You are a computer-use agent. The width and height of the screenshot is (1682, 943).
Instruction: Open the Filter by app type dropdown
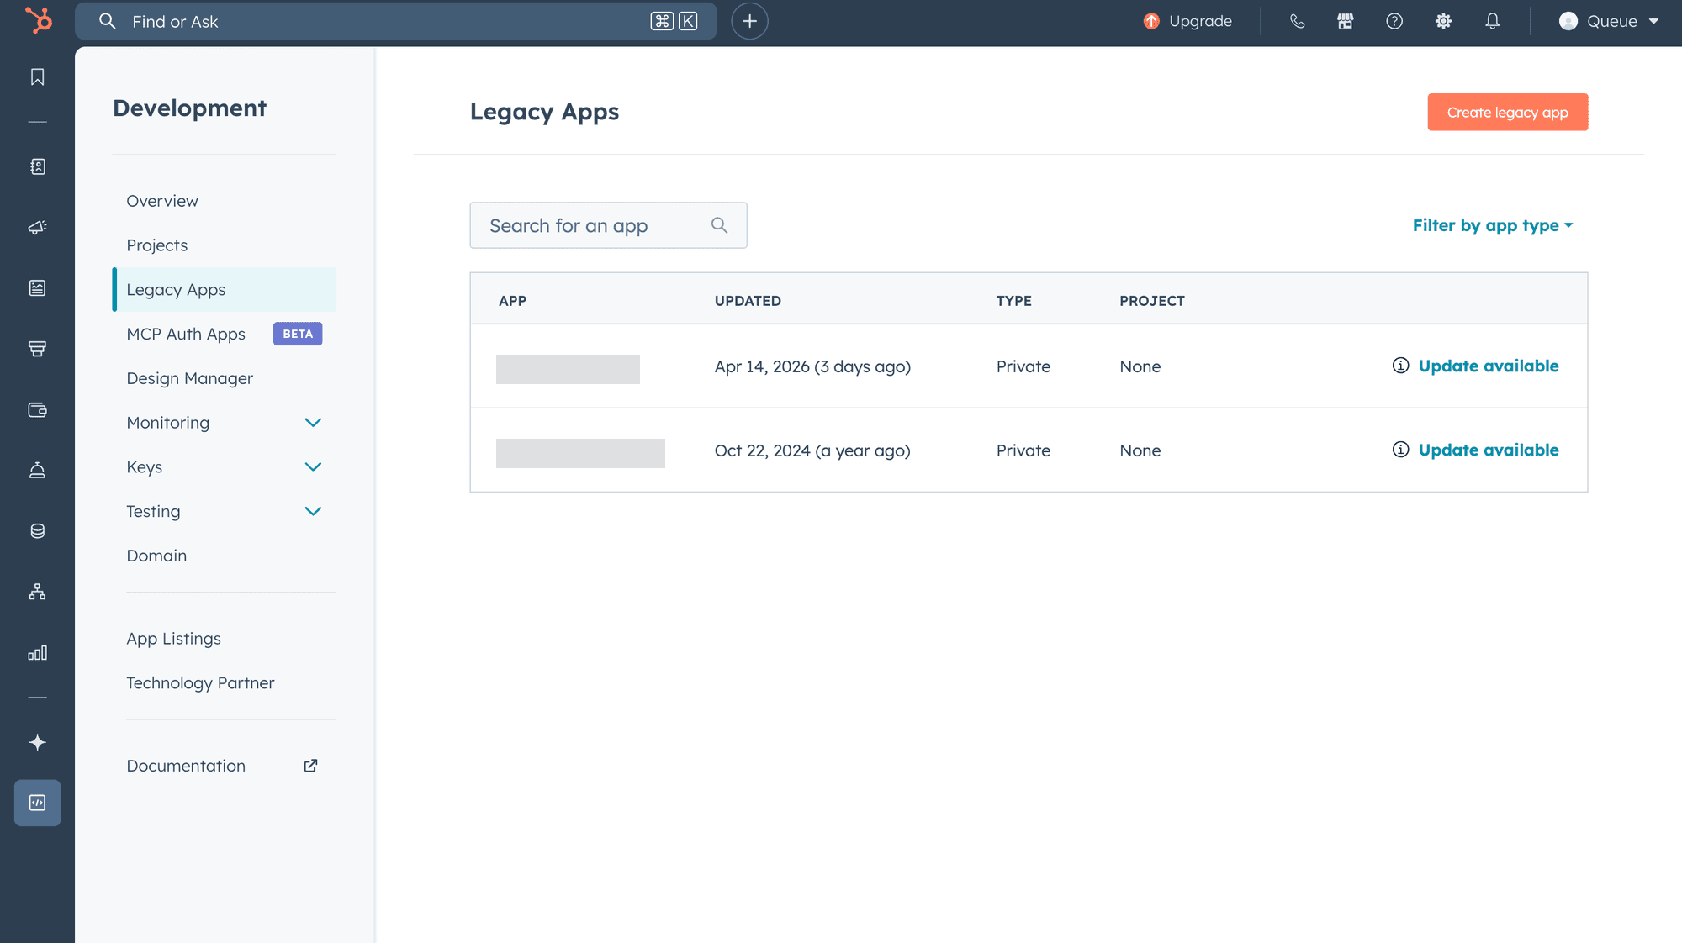click(x=1493, y=225)
